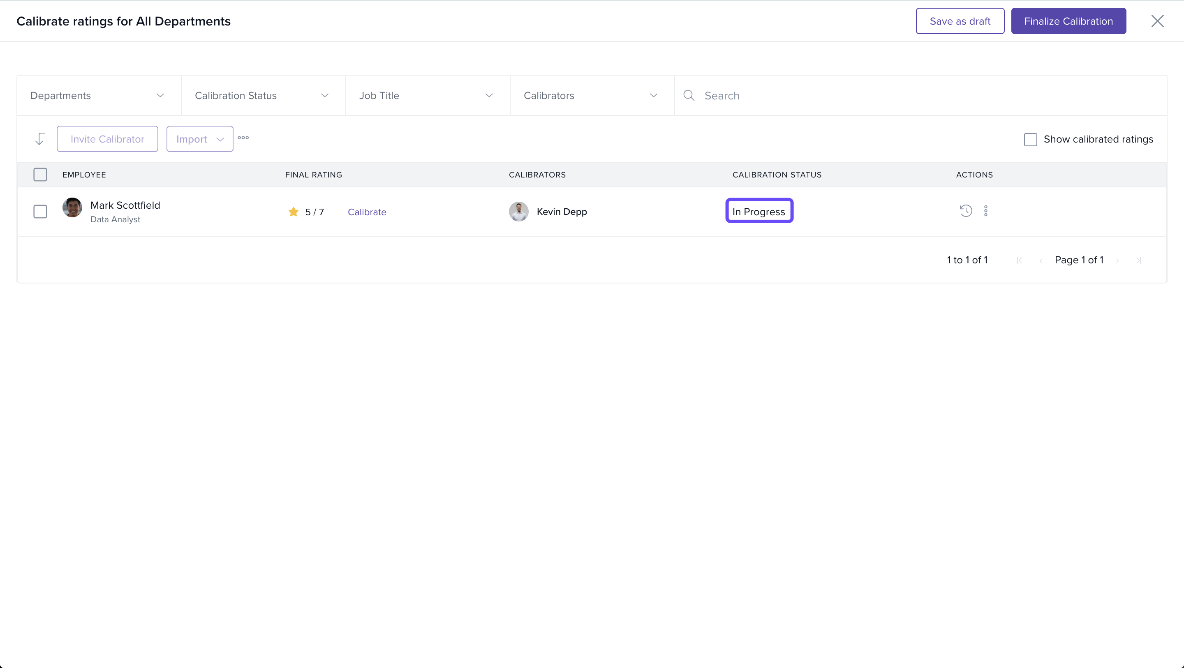Image resolution: width=1184 pixels, height=668 pixels.
Task: Check the Mark Scottfield row checkbox
Action: click(40, 212)
